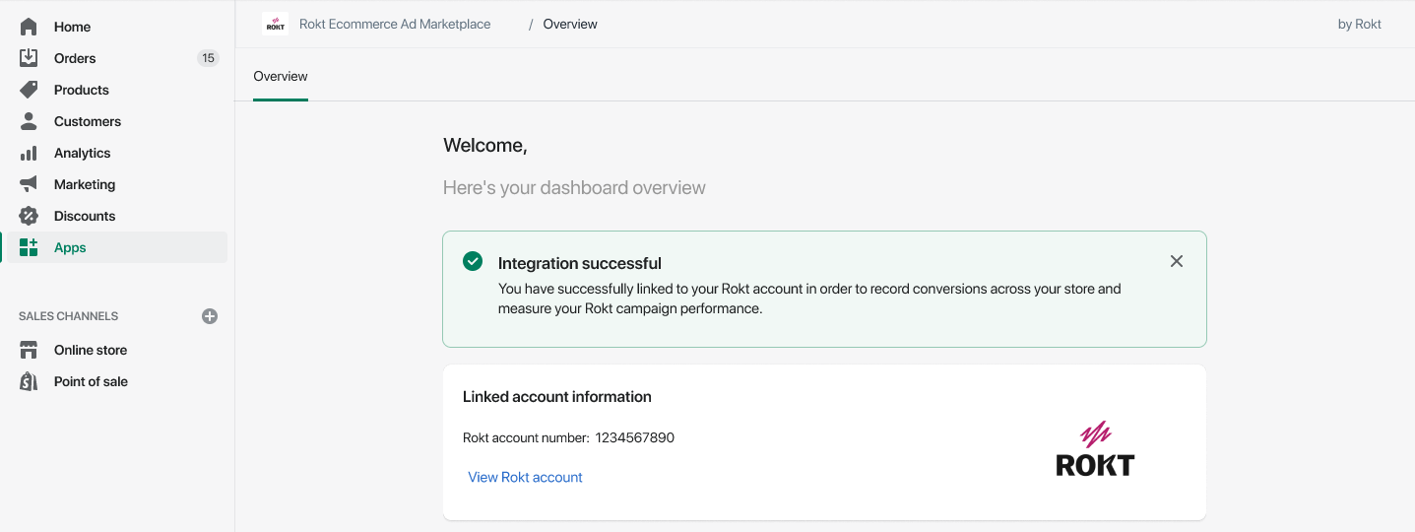Click the Discounts percent badge icon
The image size is (1415, 532).
pos(29,216)
